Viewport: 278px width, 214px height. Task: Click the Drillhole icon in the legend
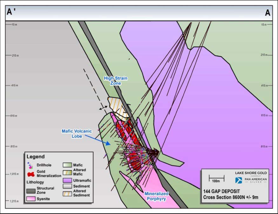click(30, 165)
